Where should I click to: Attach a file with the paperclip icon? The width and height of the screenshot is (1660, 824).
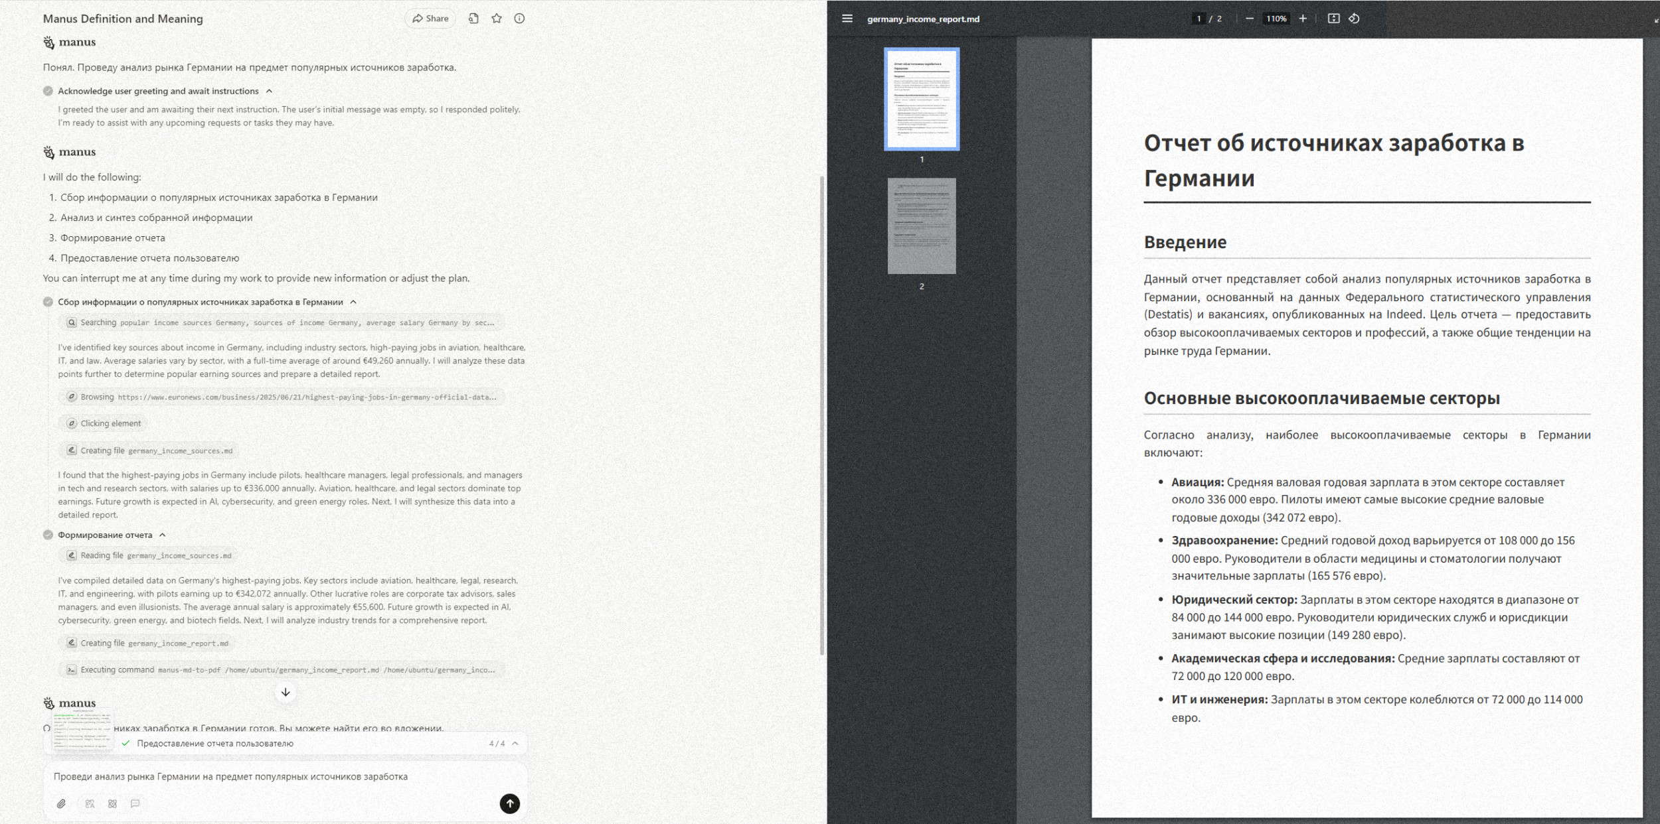pos(61,803)
